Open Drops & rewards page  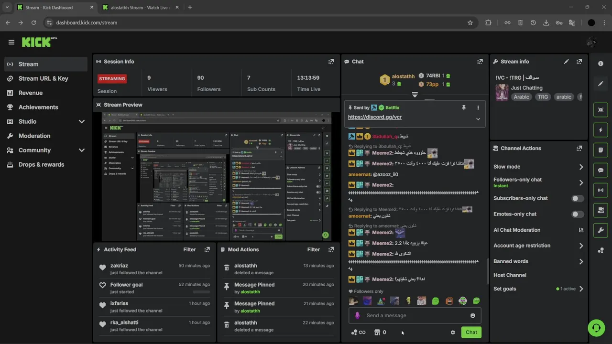[x=46, y=164]
